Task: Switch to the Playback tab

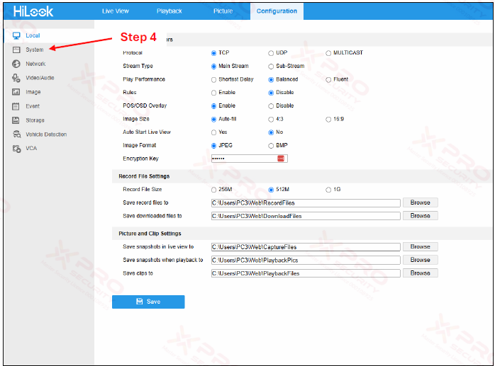Action: point(169,11)
